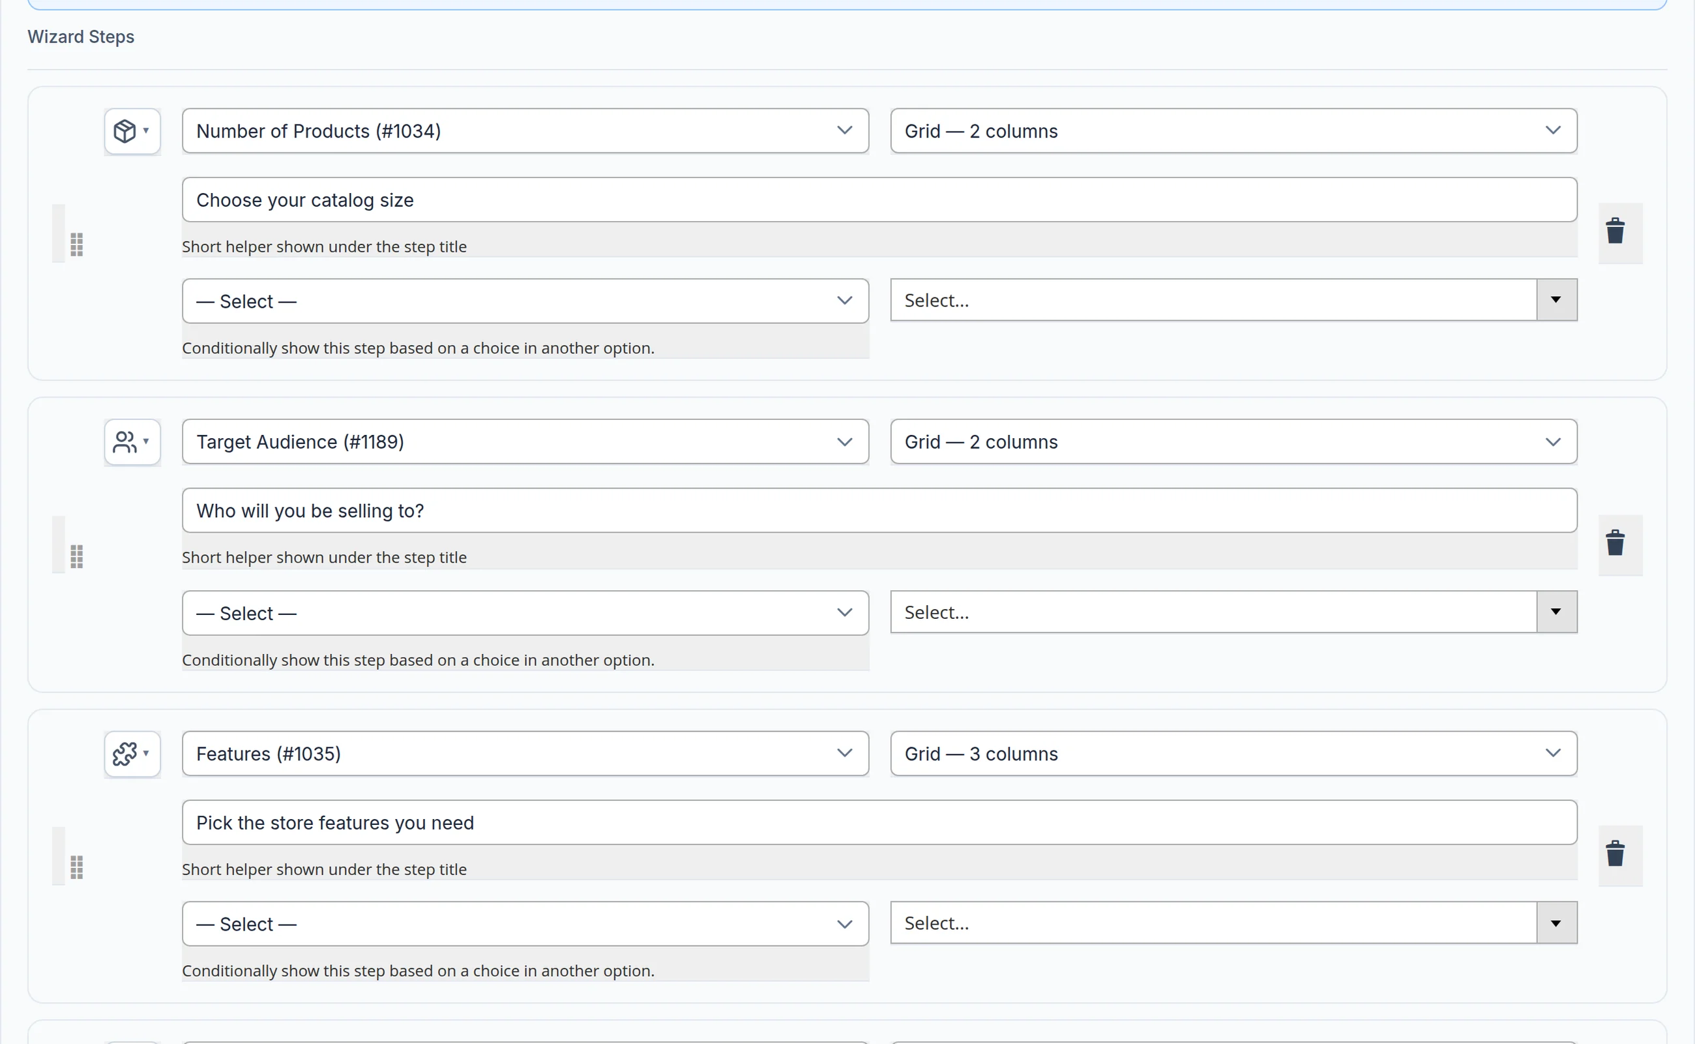Viewport: 1695px width, 1044px height.
Task: Delete the Features step
Action: click(1615, 854)
